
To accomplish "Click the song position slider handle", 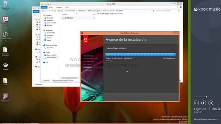I will pyautogui.click(x=206, y=97).
